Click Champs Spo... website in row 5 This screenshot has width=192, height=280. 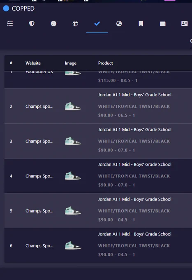click(39, 211)
